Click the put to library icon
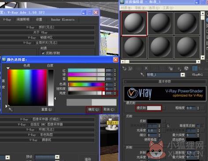208x161 pixels. (x=171, y=68)
